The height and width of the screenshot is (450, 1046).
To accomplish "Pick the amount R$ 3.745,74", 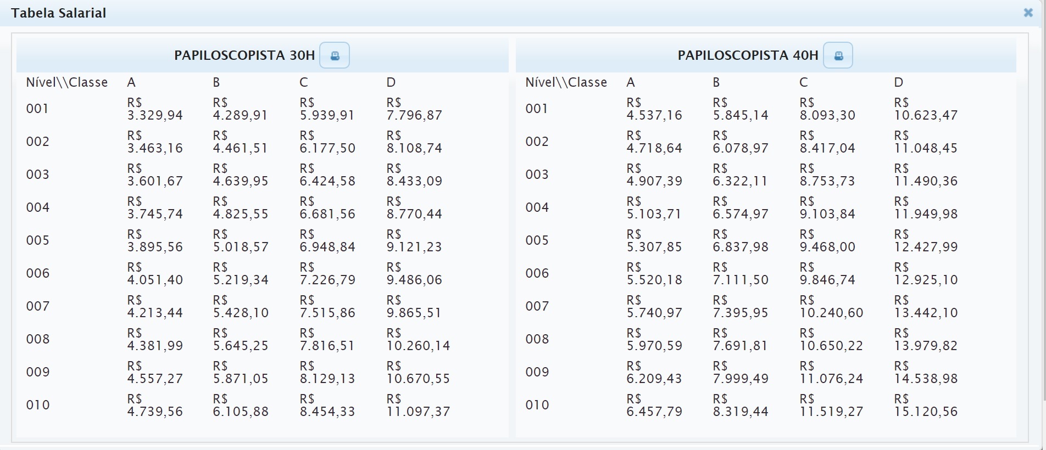I will click(x=155, y=208).
